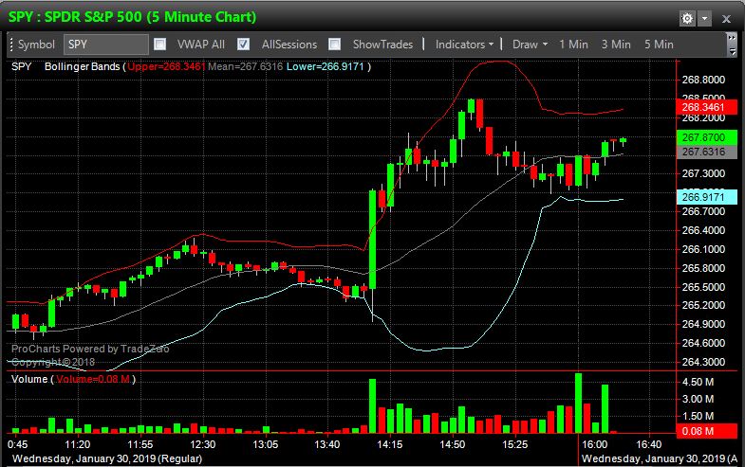Click the toolbar overflow chevron at right edge

pyautogui.click(x=733, y=45)
